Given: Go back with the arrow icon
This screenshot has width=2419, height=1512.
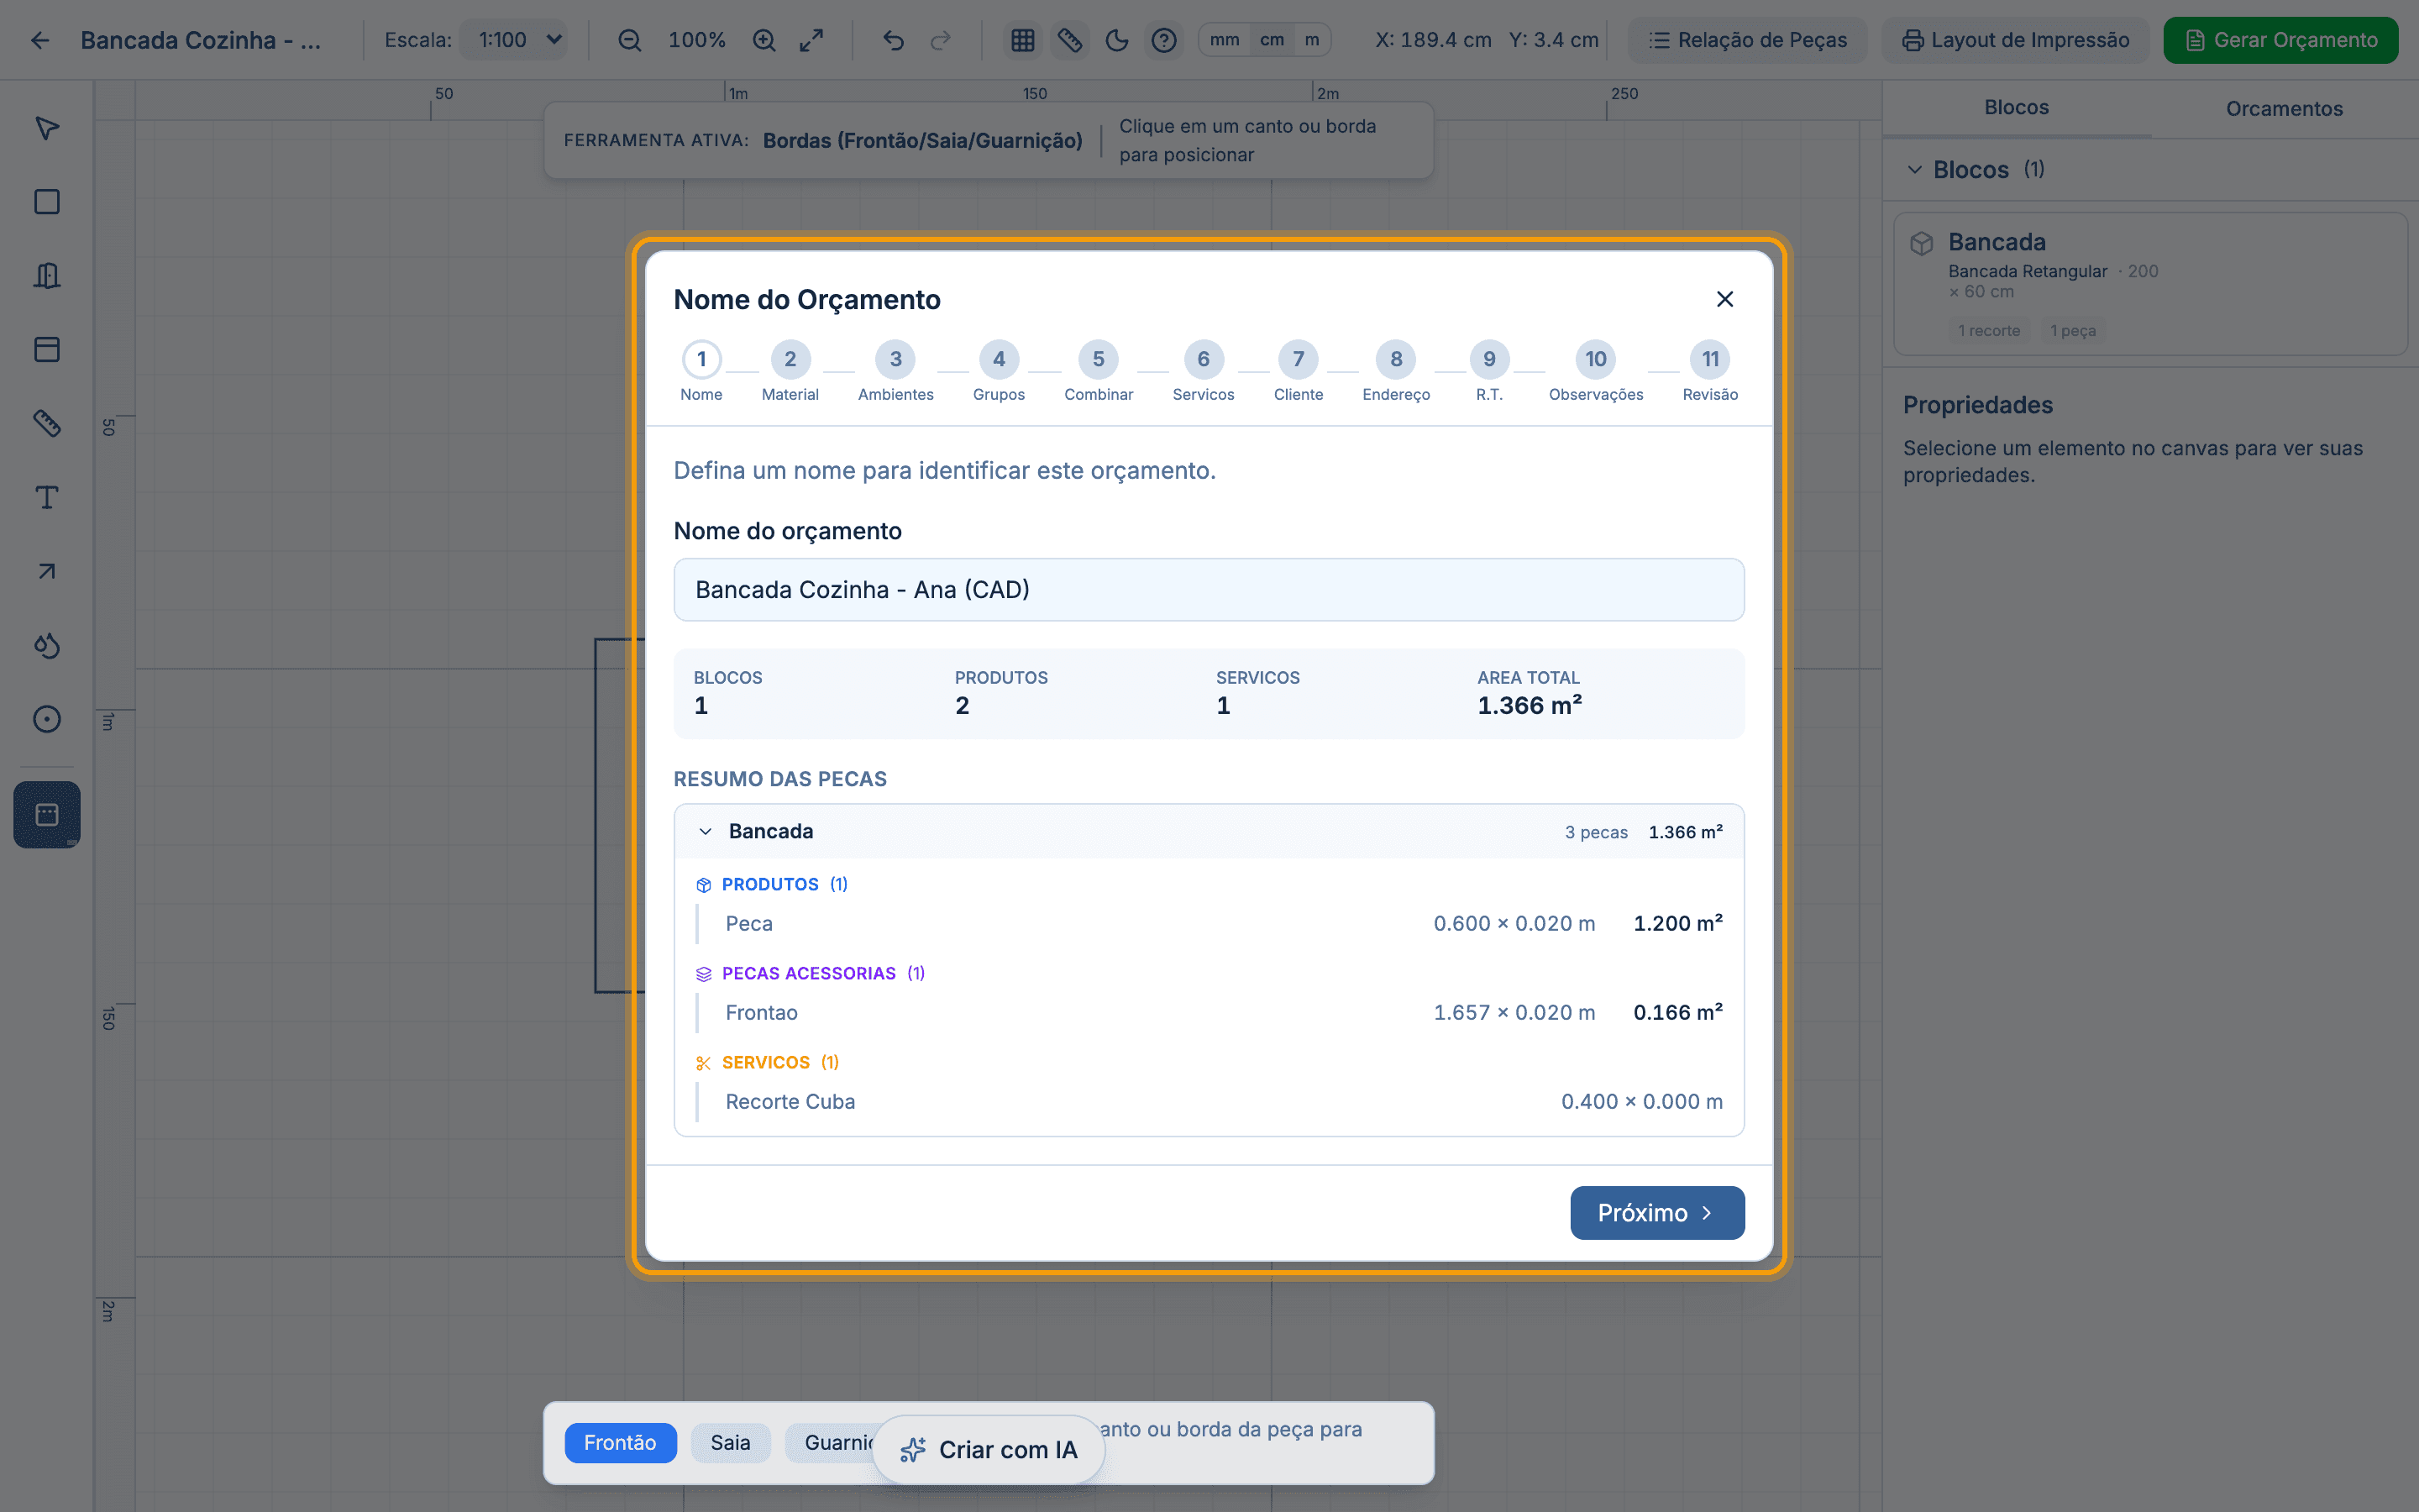Looking at the screenshot, I should (x=40, y=40).
